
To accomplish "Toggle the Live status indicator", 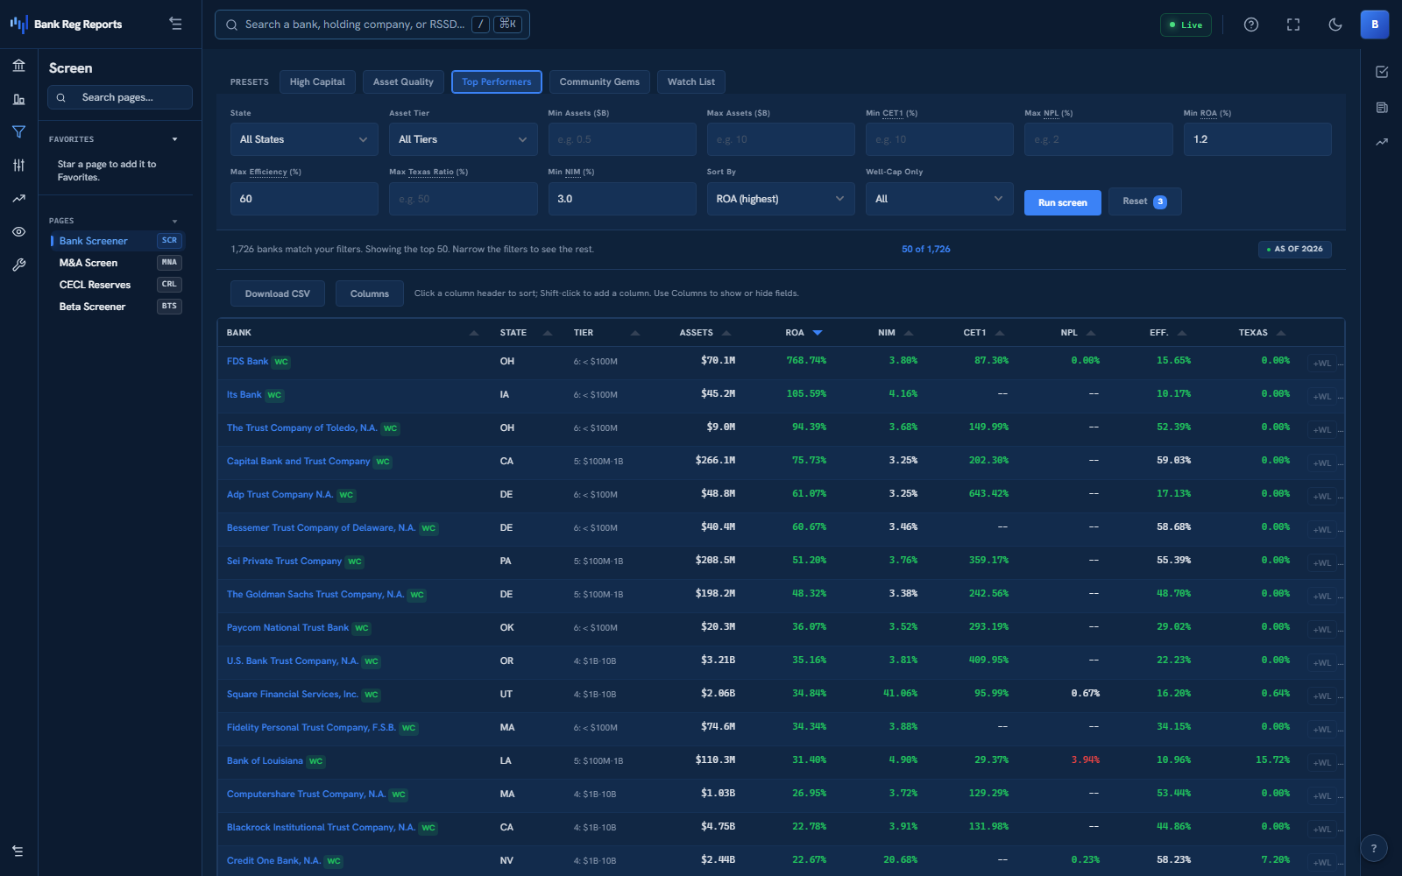I will (1186, 25).
